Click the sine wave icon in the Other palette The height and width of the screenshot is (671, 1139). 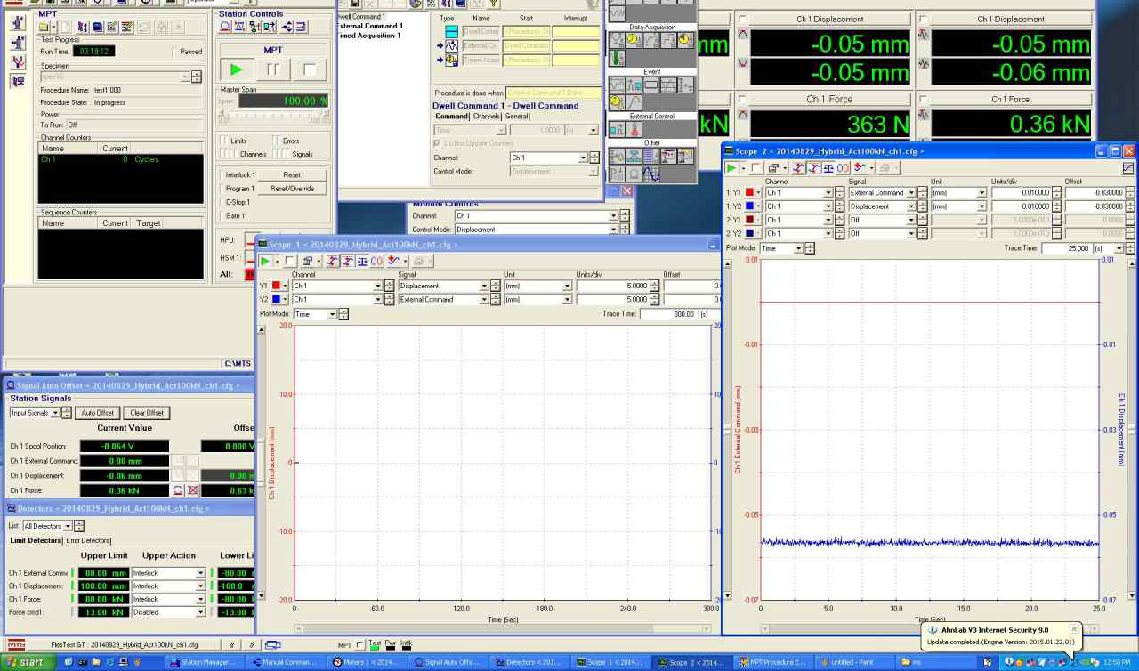[x=651, y=174]
